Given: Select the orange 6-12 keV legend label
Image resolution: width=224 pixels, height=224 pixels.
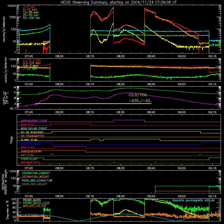Looking at the screenshot, I should tap(30, 10).
